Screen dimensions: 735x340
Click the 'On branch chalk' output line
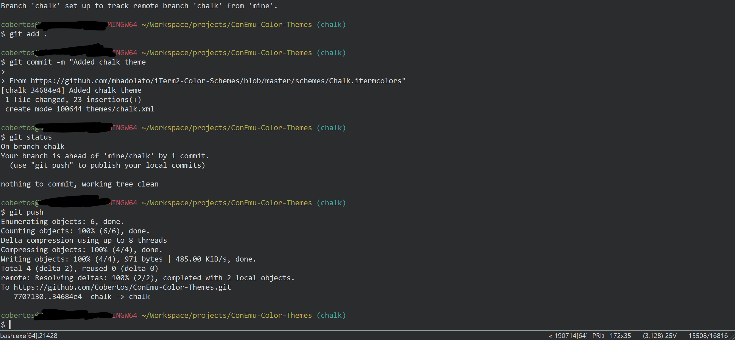(33, 147)
